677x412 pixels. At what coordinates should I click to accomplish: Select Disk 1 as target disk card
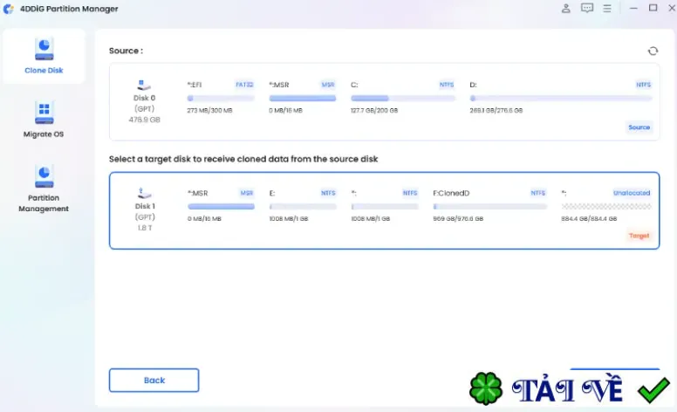coord(384,210)
